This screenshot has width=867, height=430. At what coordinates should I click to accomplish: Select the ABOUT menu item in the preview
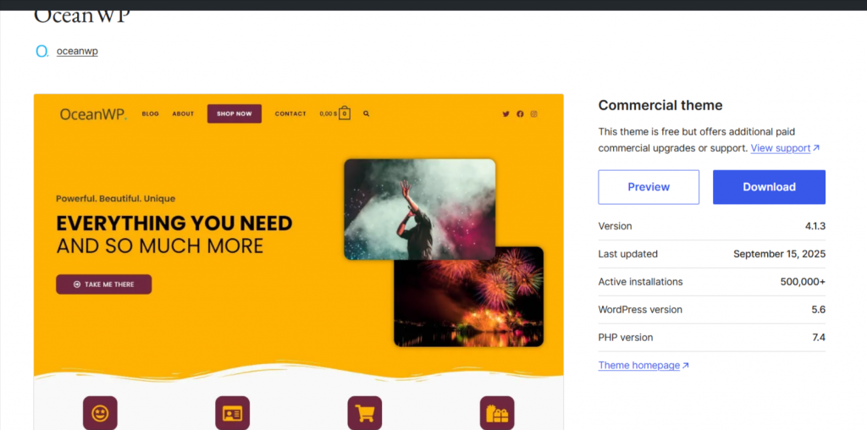point(183,114)
